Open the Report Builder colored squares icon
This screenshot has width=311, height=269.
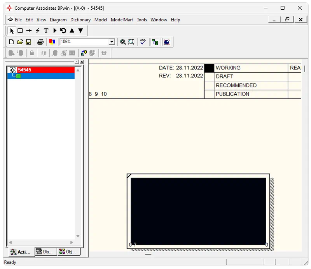point(52,42)
